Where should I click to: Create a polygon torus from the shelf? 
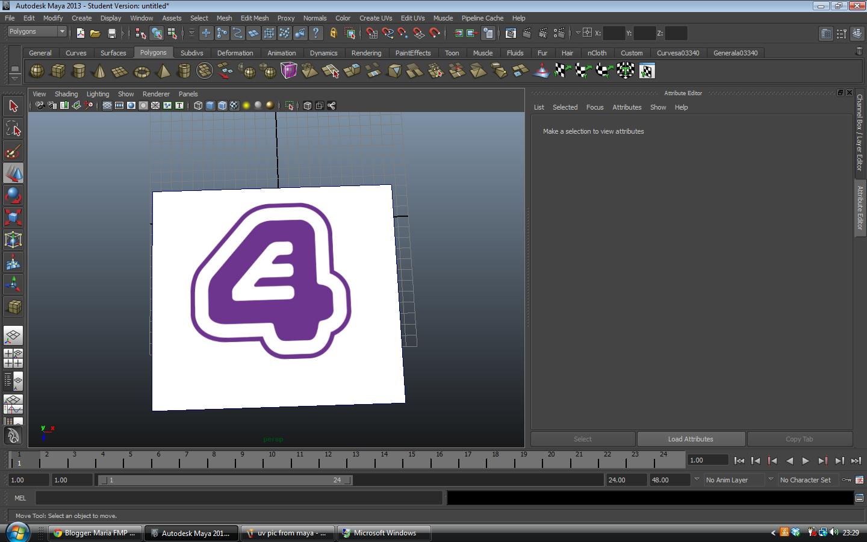point(141,72)
